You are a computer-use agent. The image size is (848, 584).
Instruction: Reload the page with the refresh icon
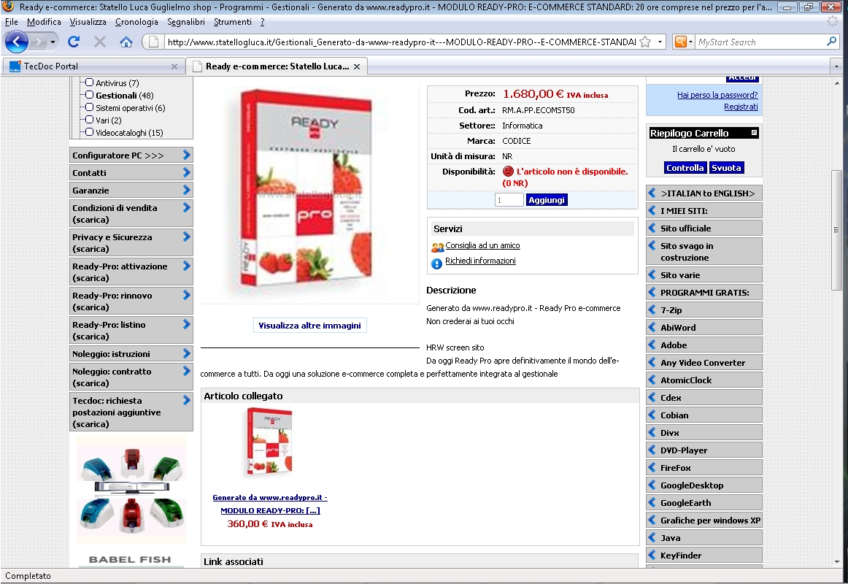click(x=74, y=42)
